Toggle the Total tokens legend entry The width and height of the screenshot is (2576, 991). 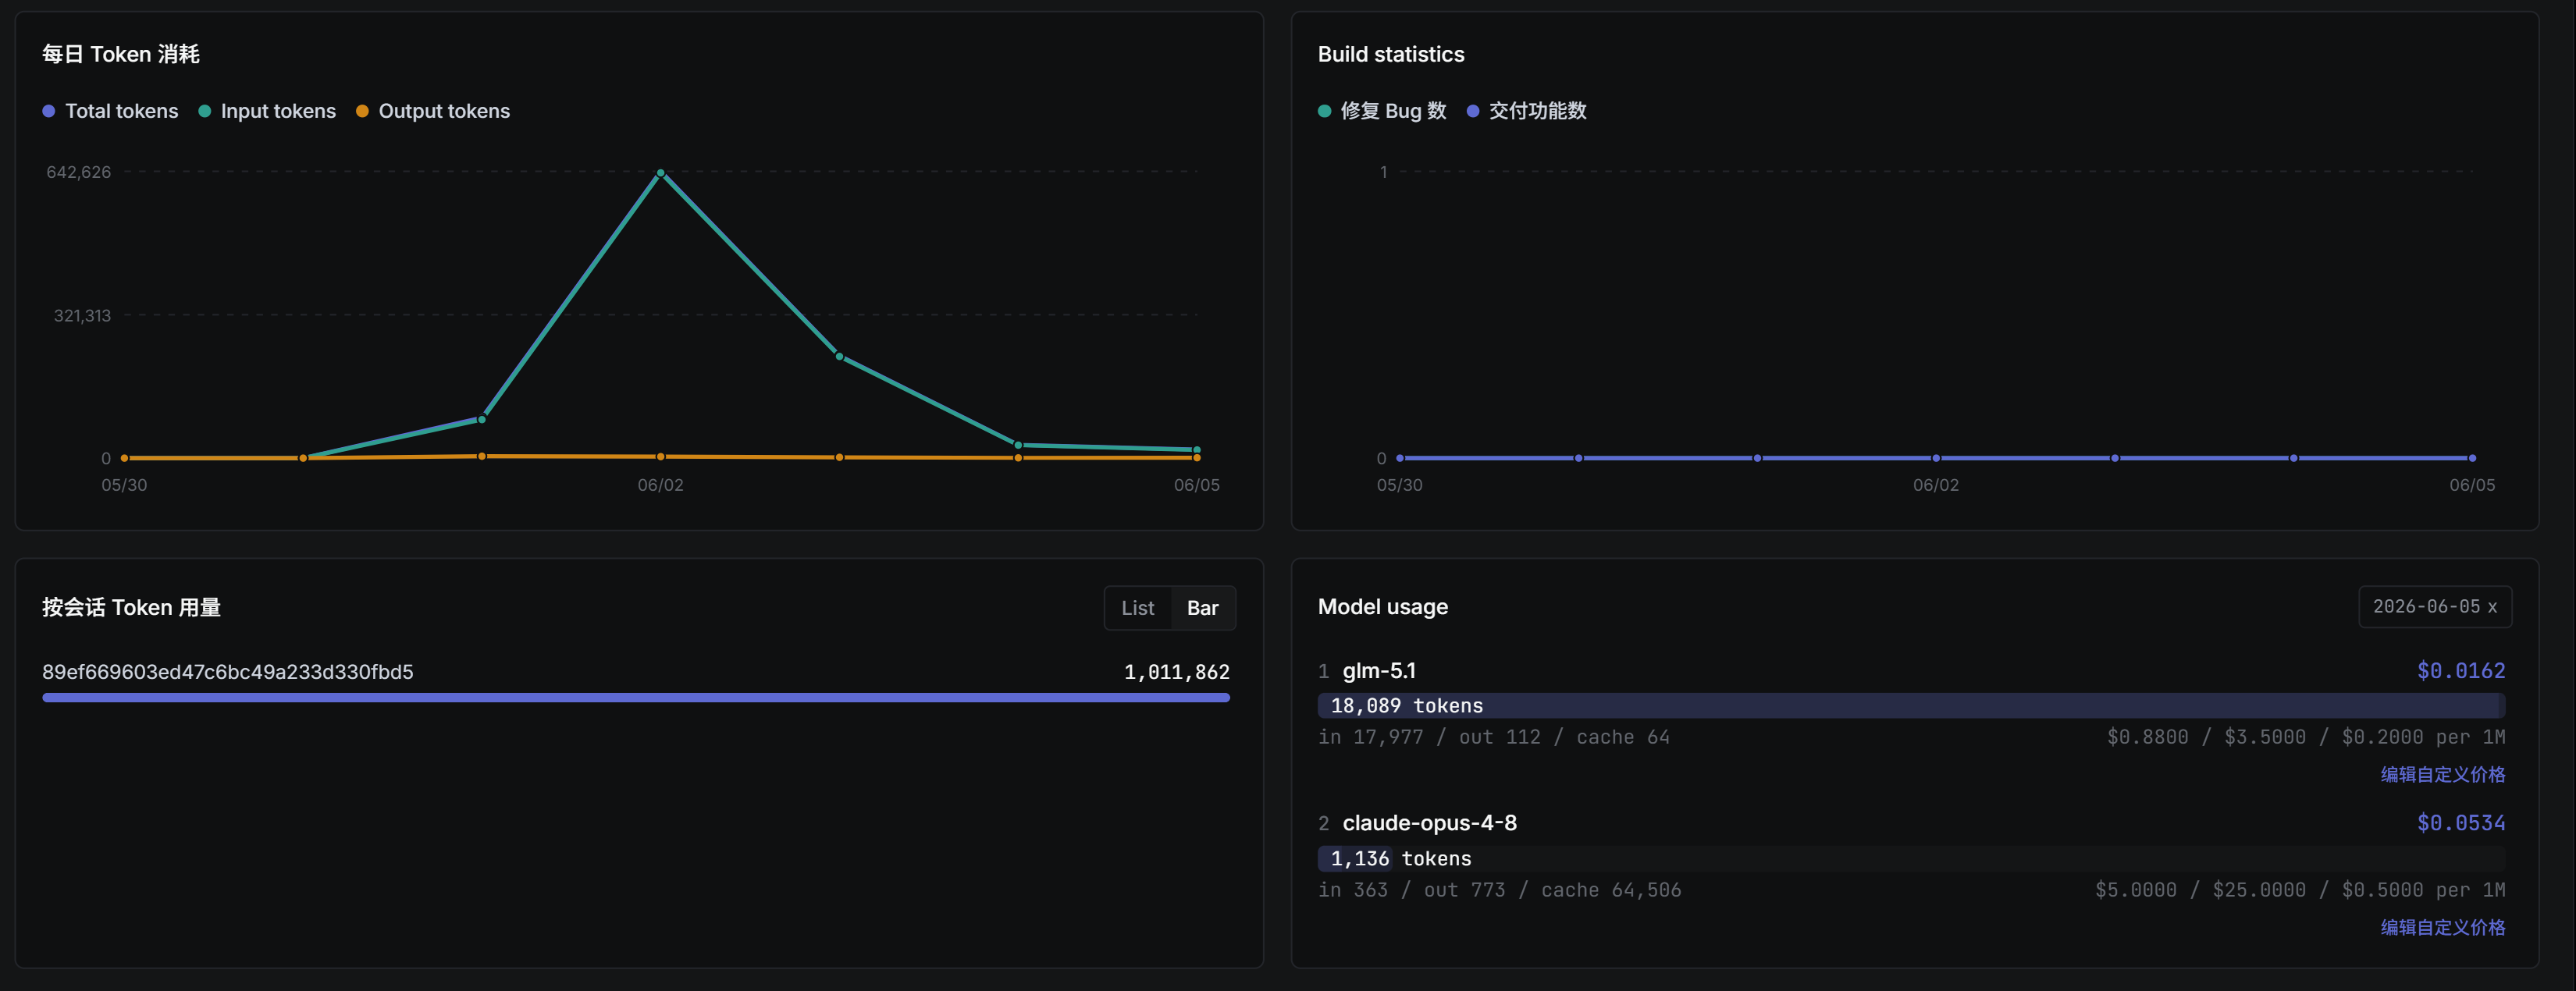tap(110, 111)
